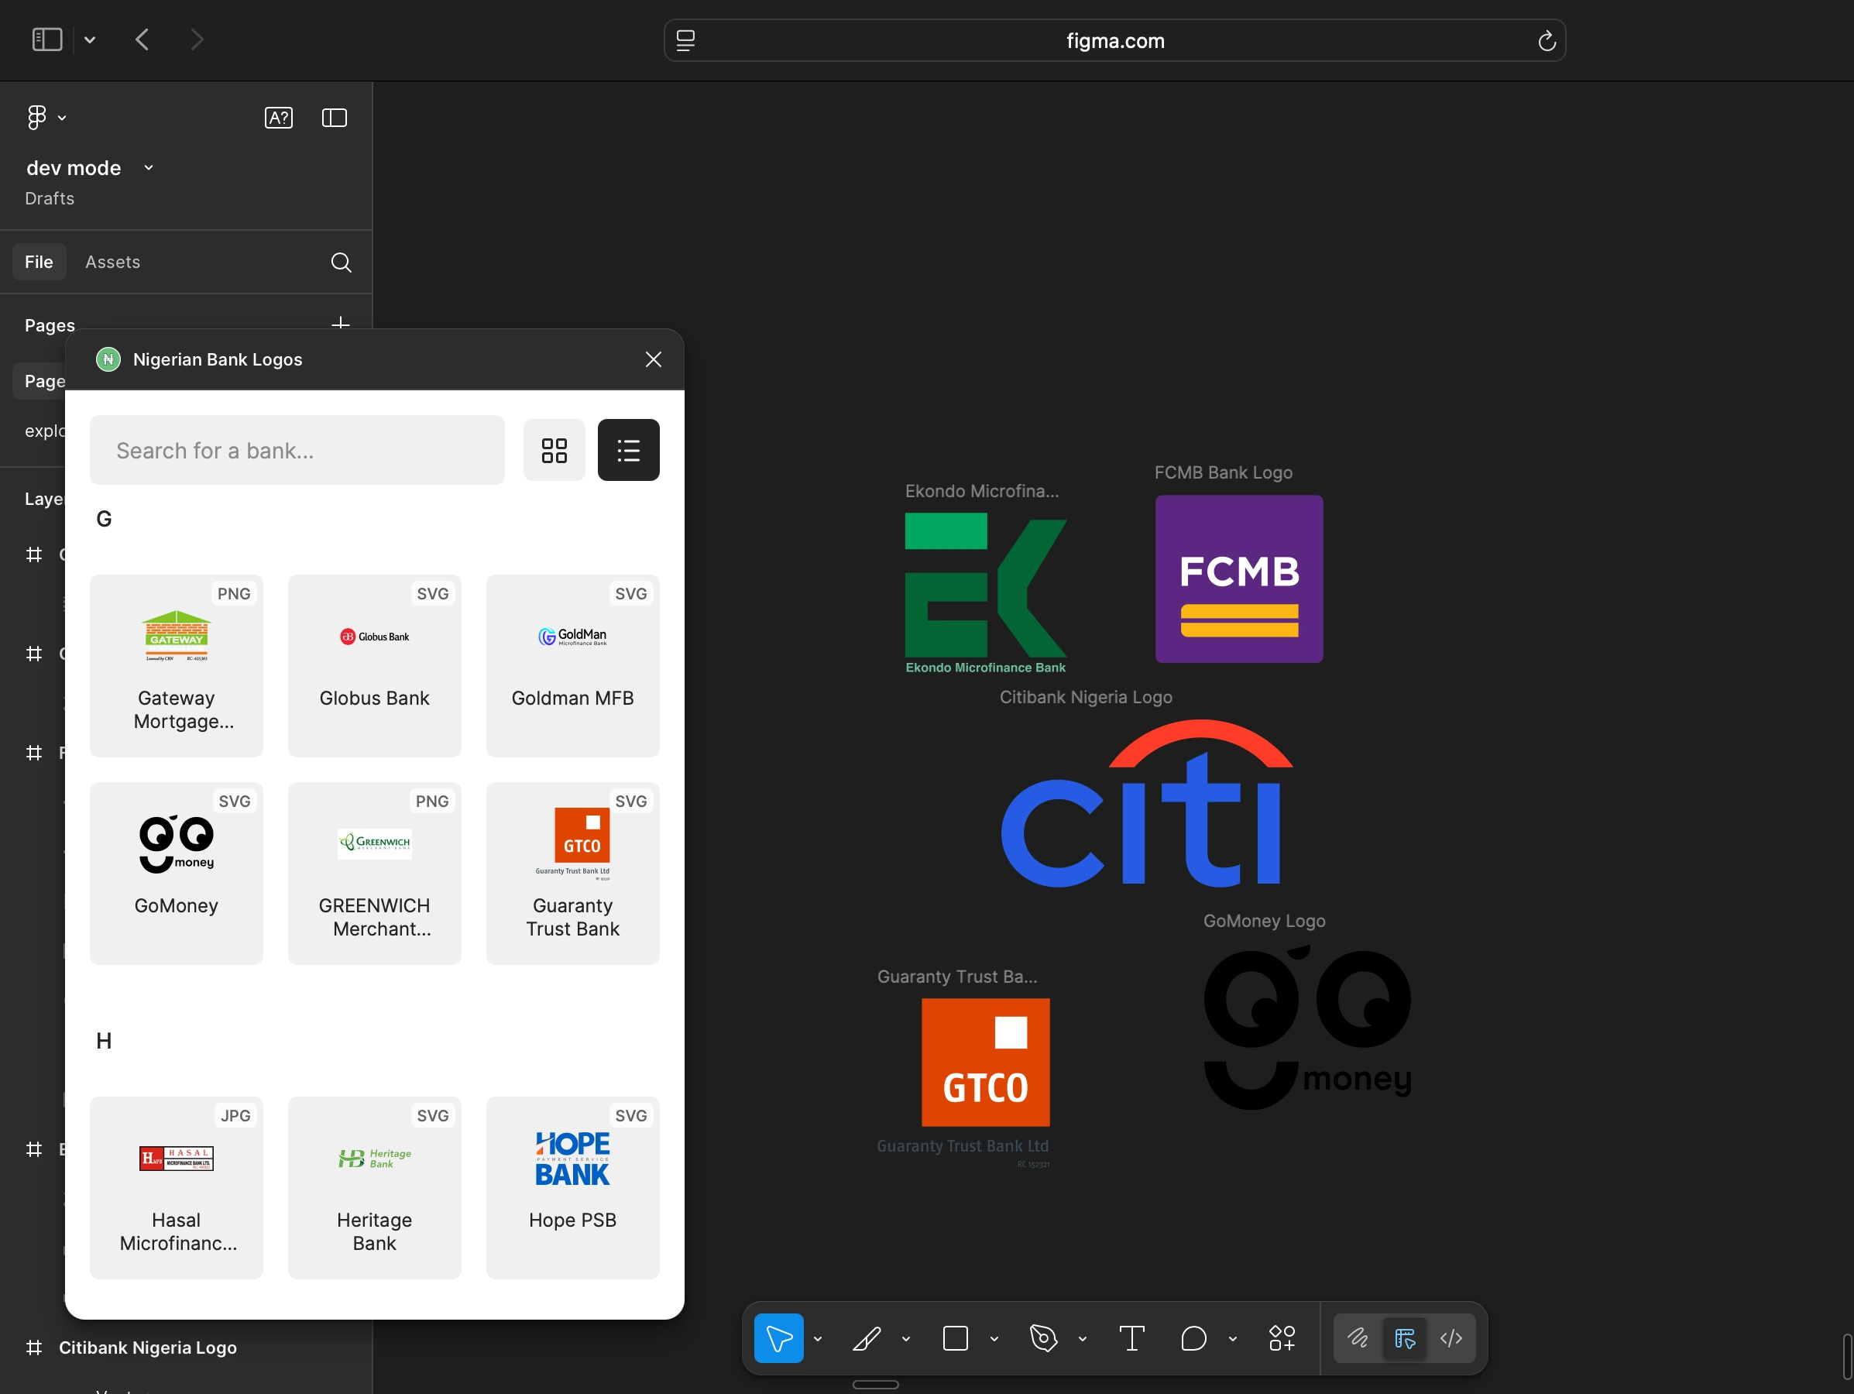This screenshot has height=1394, width=1854.
Task: Add a new page with plus icon
Action: (x=340, y=323)
